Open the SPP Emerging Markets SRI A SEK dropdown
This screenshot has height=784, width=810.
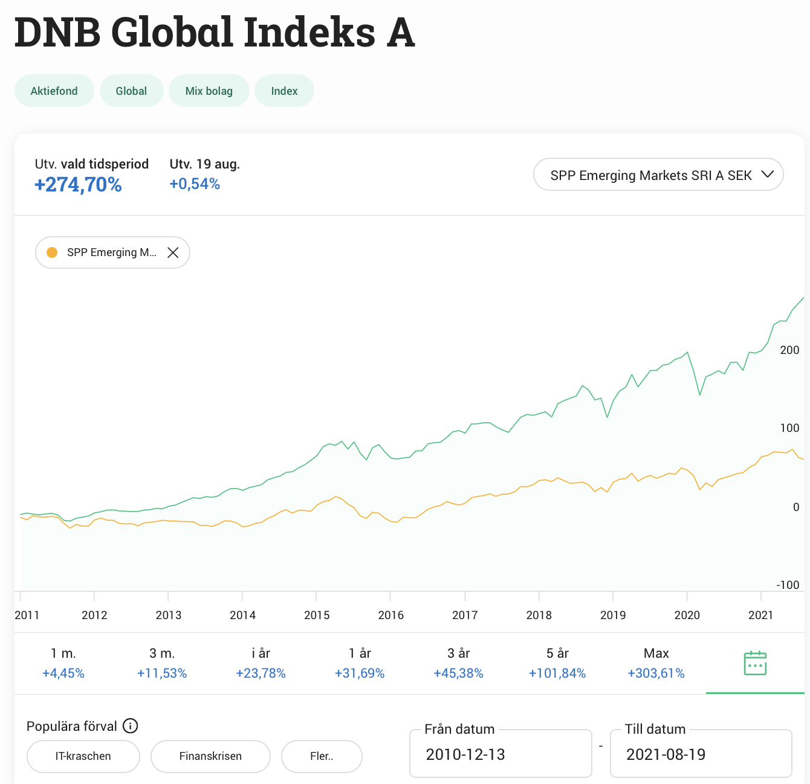[658, 175]
